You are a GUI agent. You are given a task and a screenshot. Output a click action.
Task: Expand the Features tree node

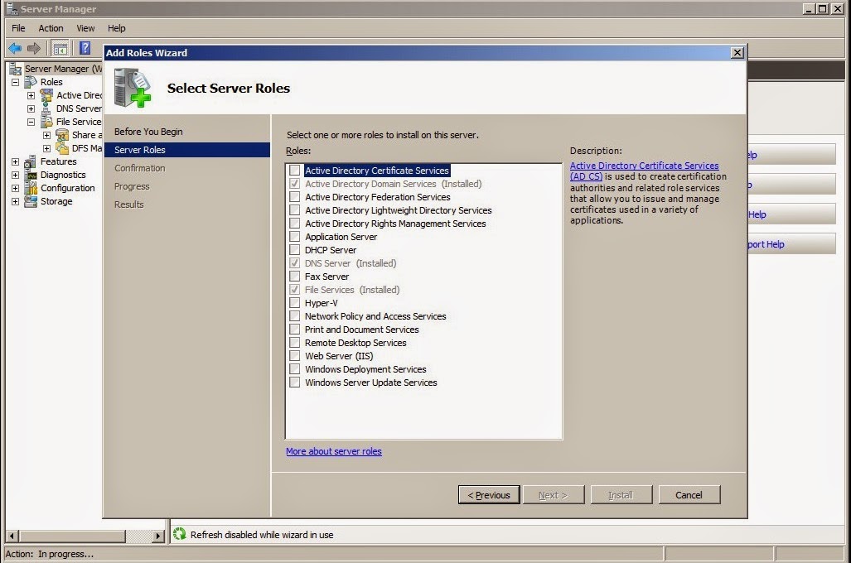(15, 161)
